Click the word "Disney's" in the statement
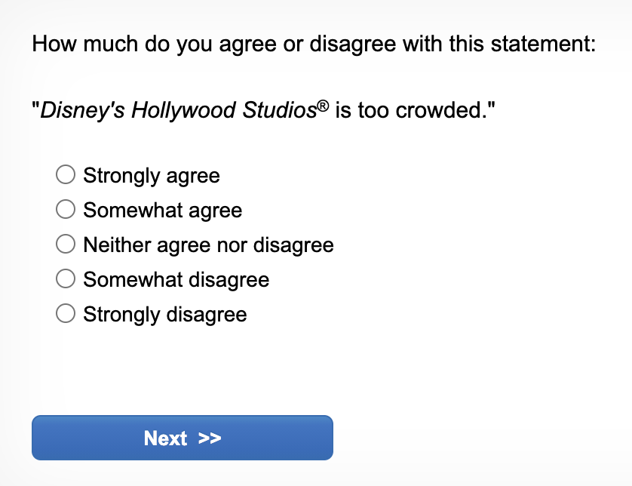This screenshot has height=486, width=632. (83, 111)
